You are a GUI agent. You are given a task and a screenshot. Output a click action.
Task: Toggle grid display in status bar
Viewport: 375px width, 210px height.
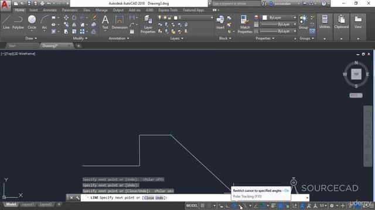pyautogui.click(x=203, y=205)
